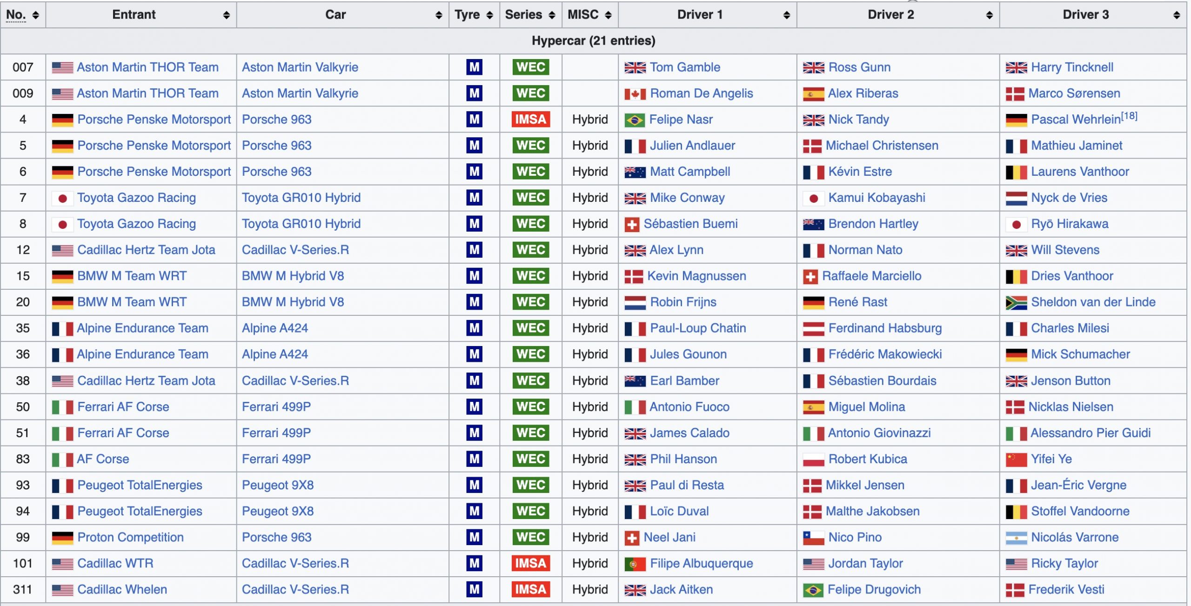The image size is (1191, 606).
Task: Click IMSA series badge in row 4
Action: [531, 119]
